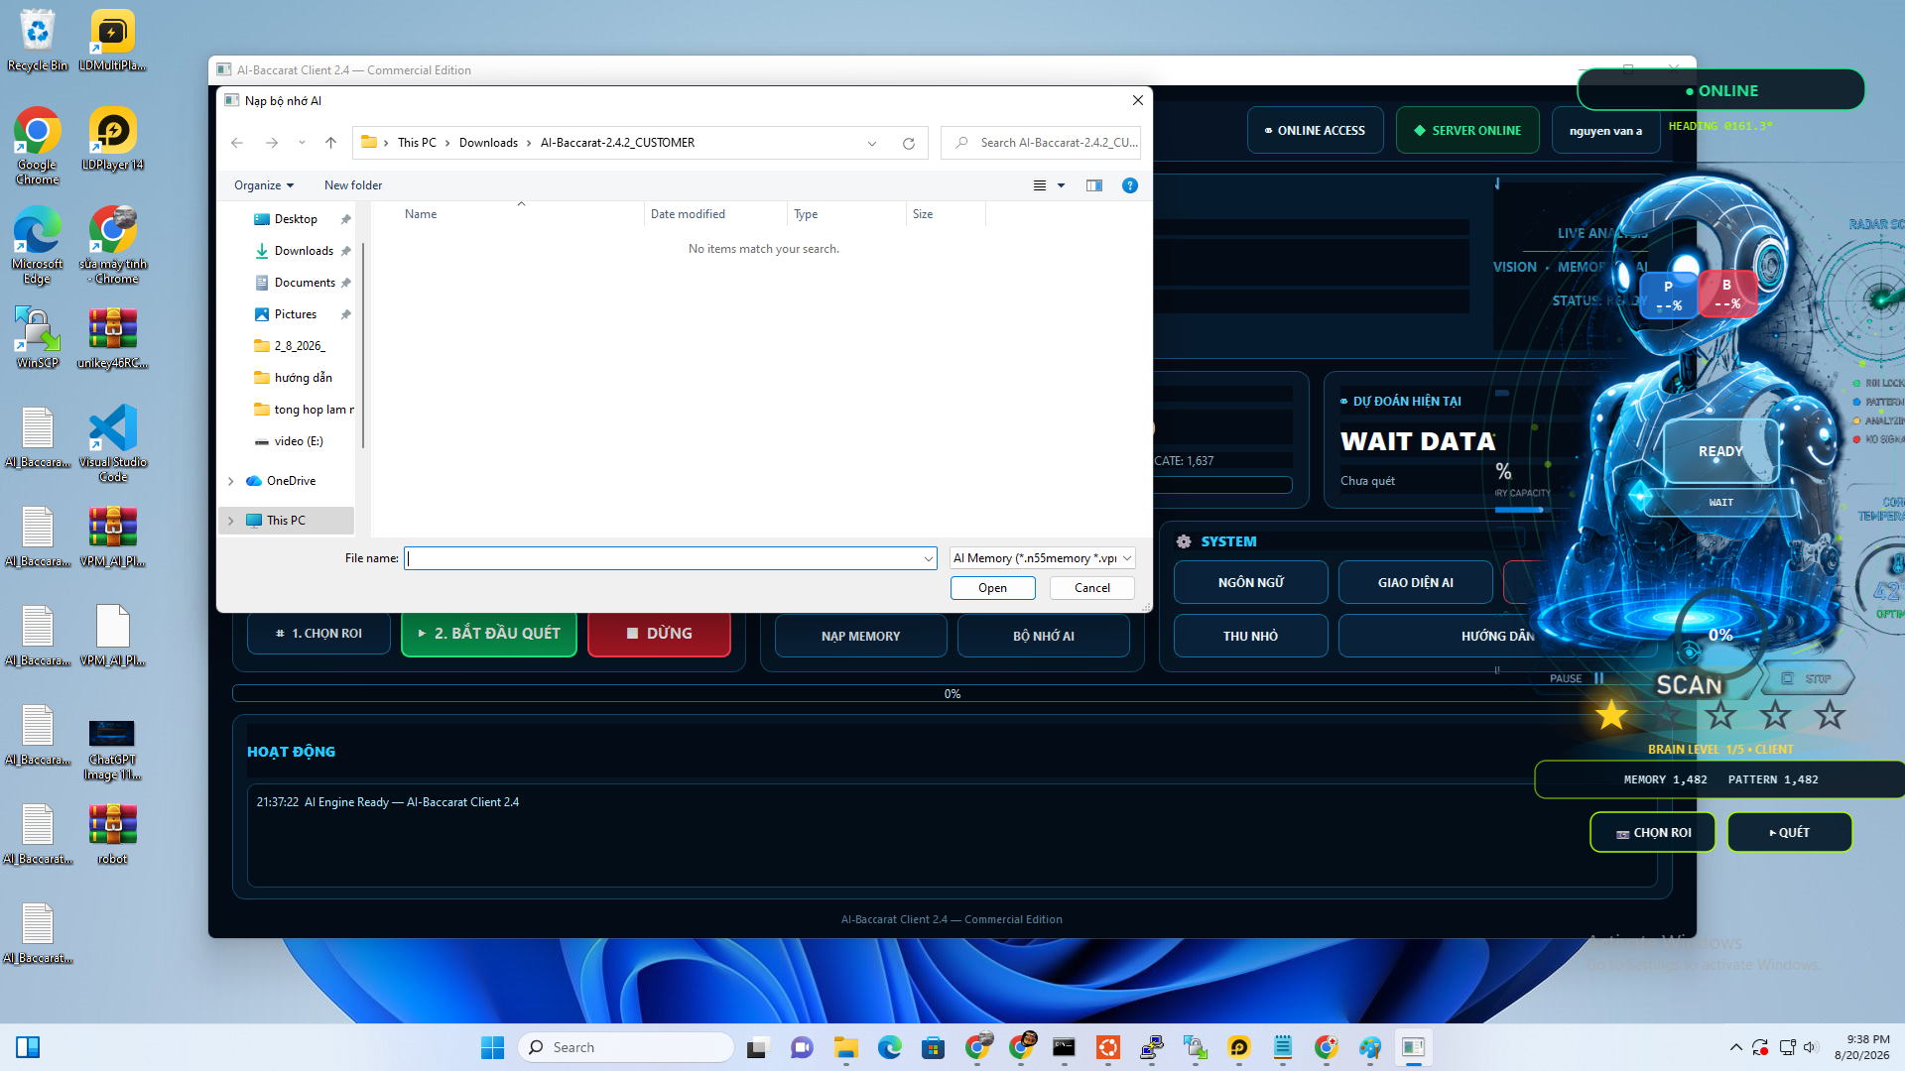
Task: Change the file view layout
Action: [1040, 185]
